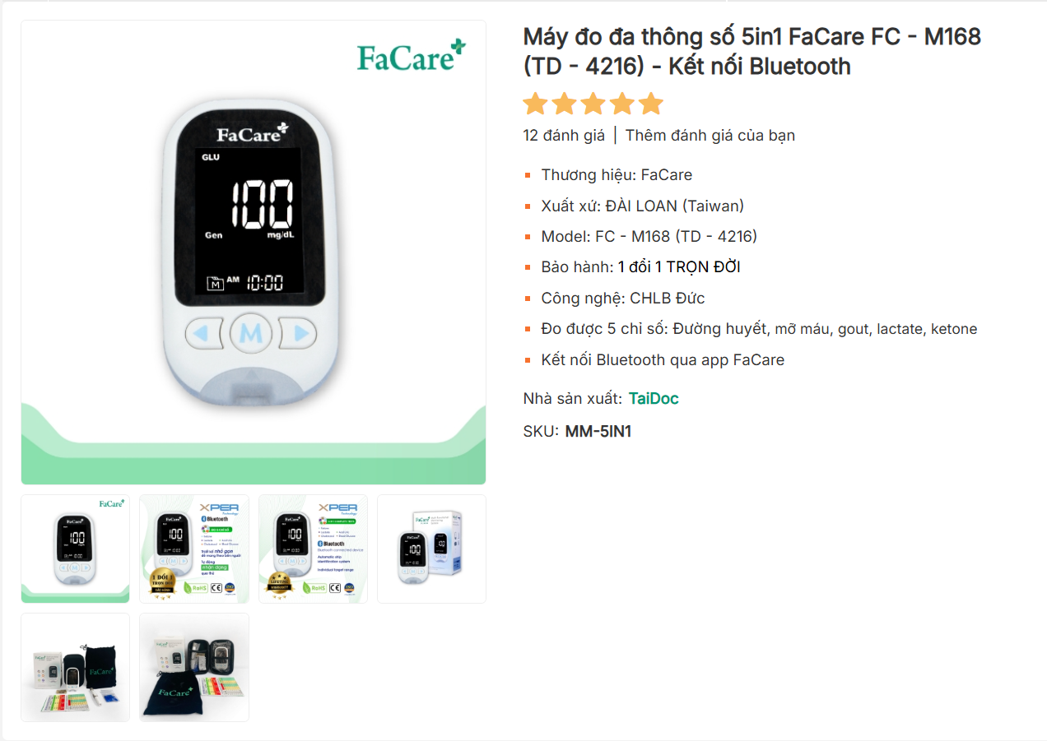Viewport: 1047px width, 741px height.
Task: Click the second rating star
Action: pos(564,104)
